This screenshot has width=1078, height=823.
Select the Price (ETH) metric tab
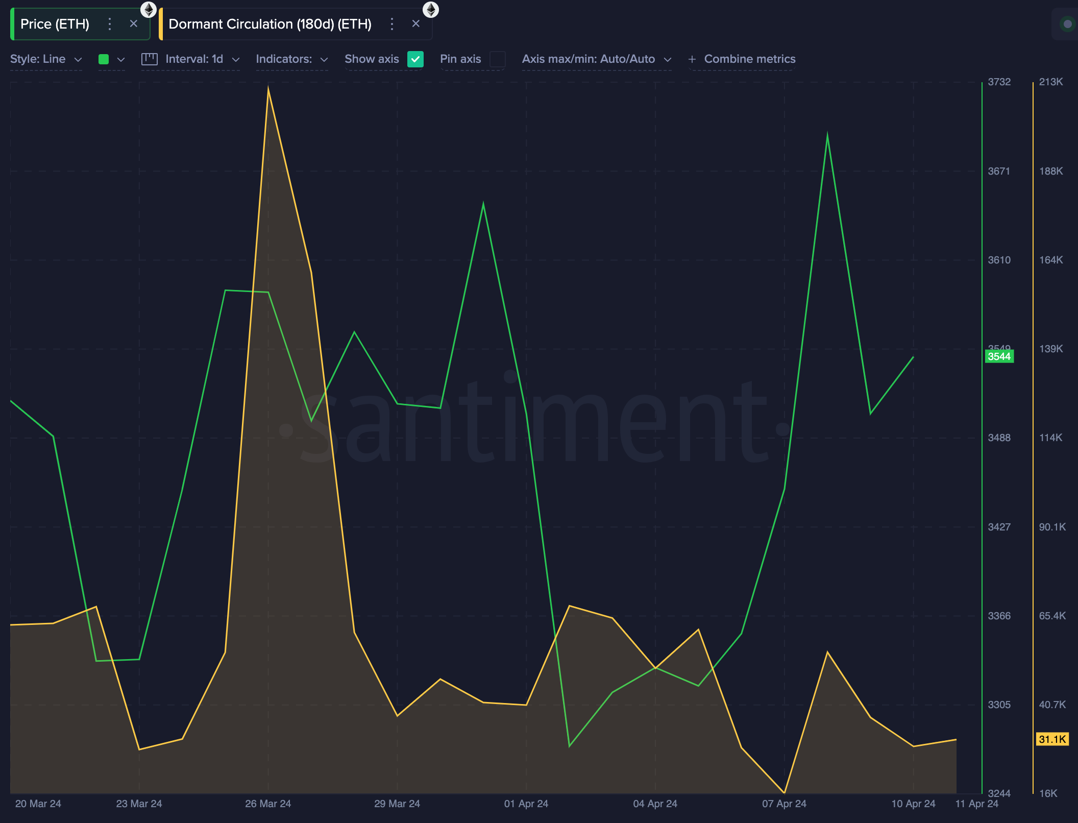(55, 24)
